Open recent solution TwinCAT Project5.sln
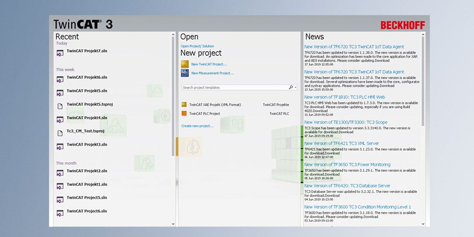This screenshot has width=474, height=237. tap(87, 198)
